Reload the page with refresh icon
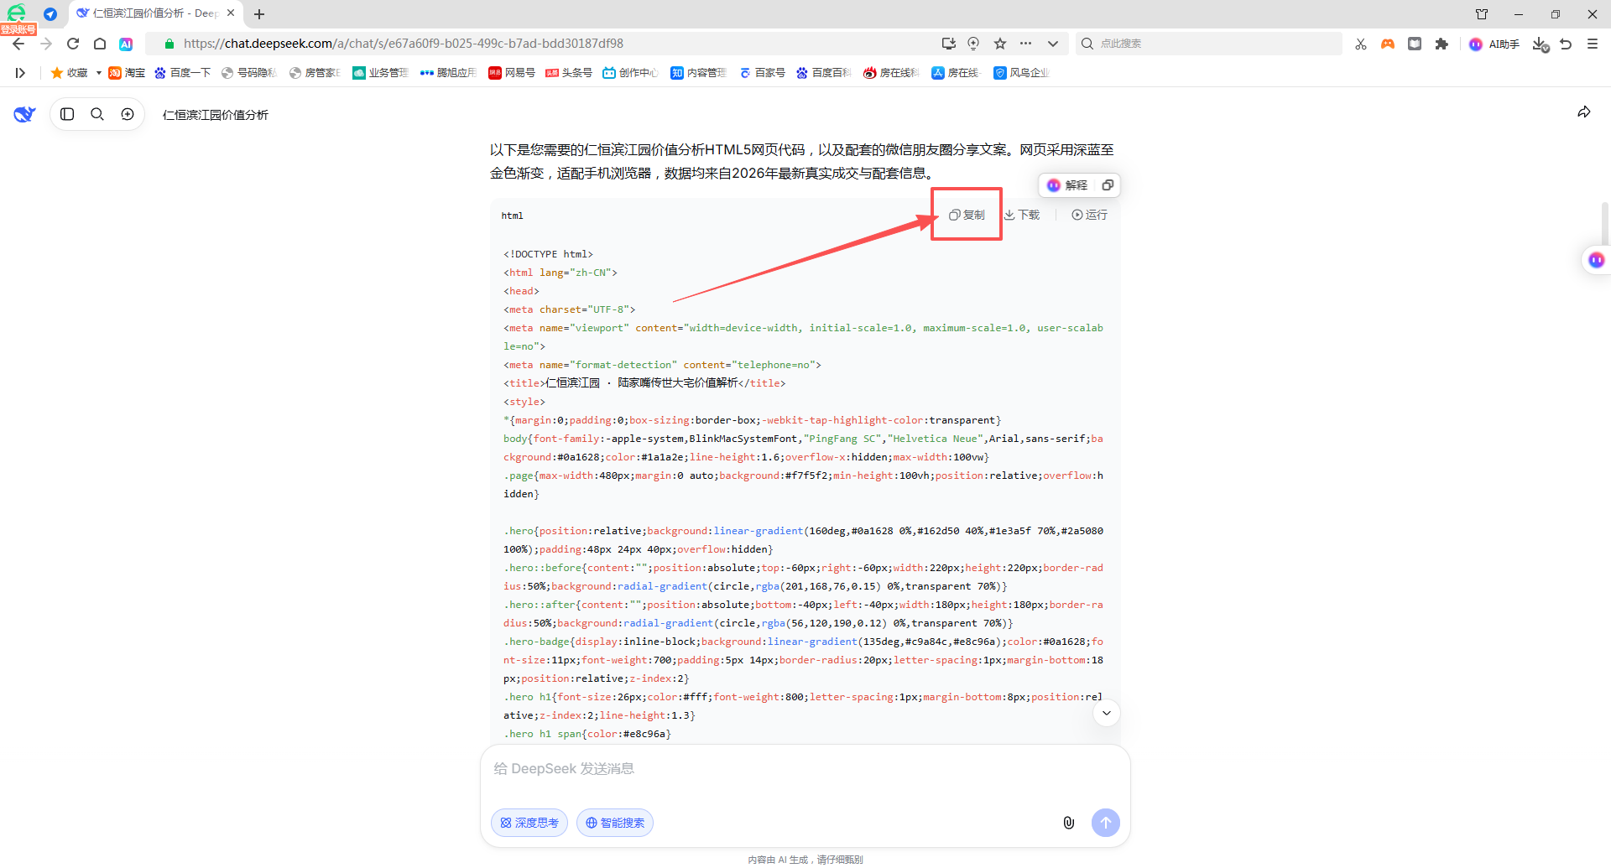The image size is (1611, 868). tap(73, 44)
